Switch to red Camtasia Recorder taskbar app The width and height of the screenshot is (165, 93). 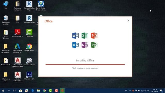click(x=56, y=91)
